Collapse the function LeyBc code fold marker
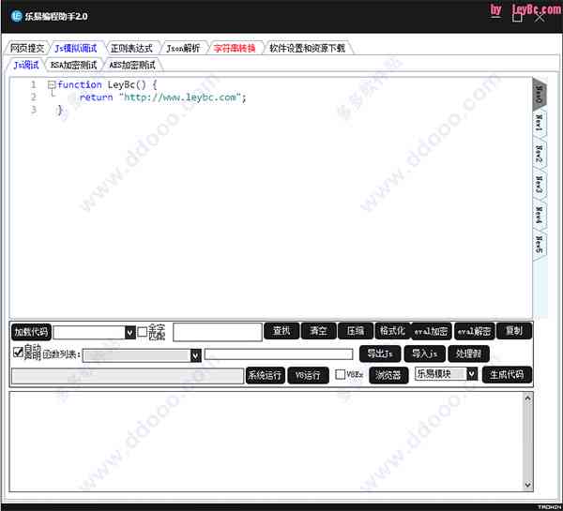The height and width of the screenshot is (511, 563). click(52, 85)
